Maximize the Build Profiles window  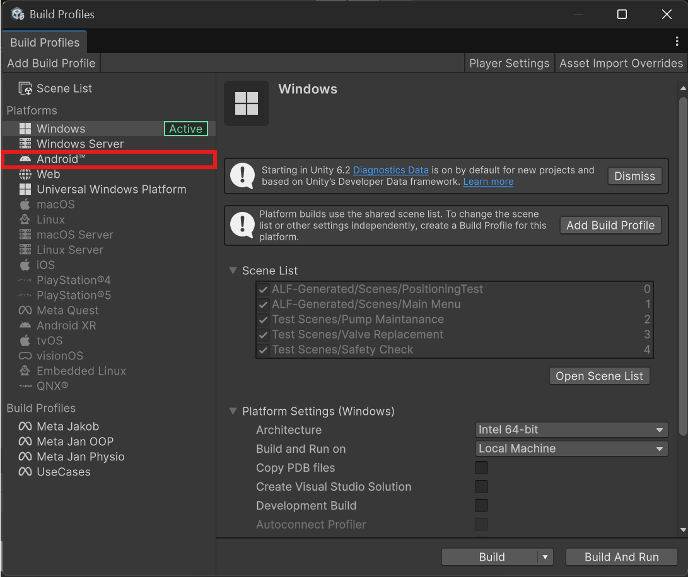tap(622, 15)
